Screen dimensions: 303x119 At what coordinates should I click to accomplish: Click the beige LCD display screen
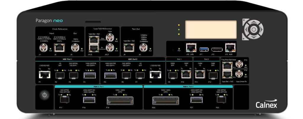211,28
